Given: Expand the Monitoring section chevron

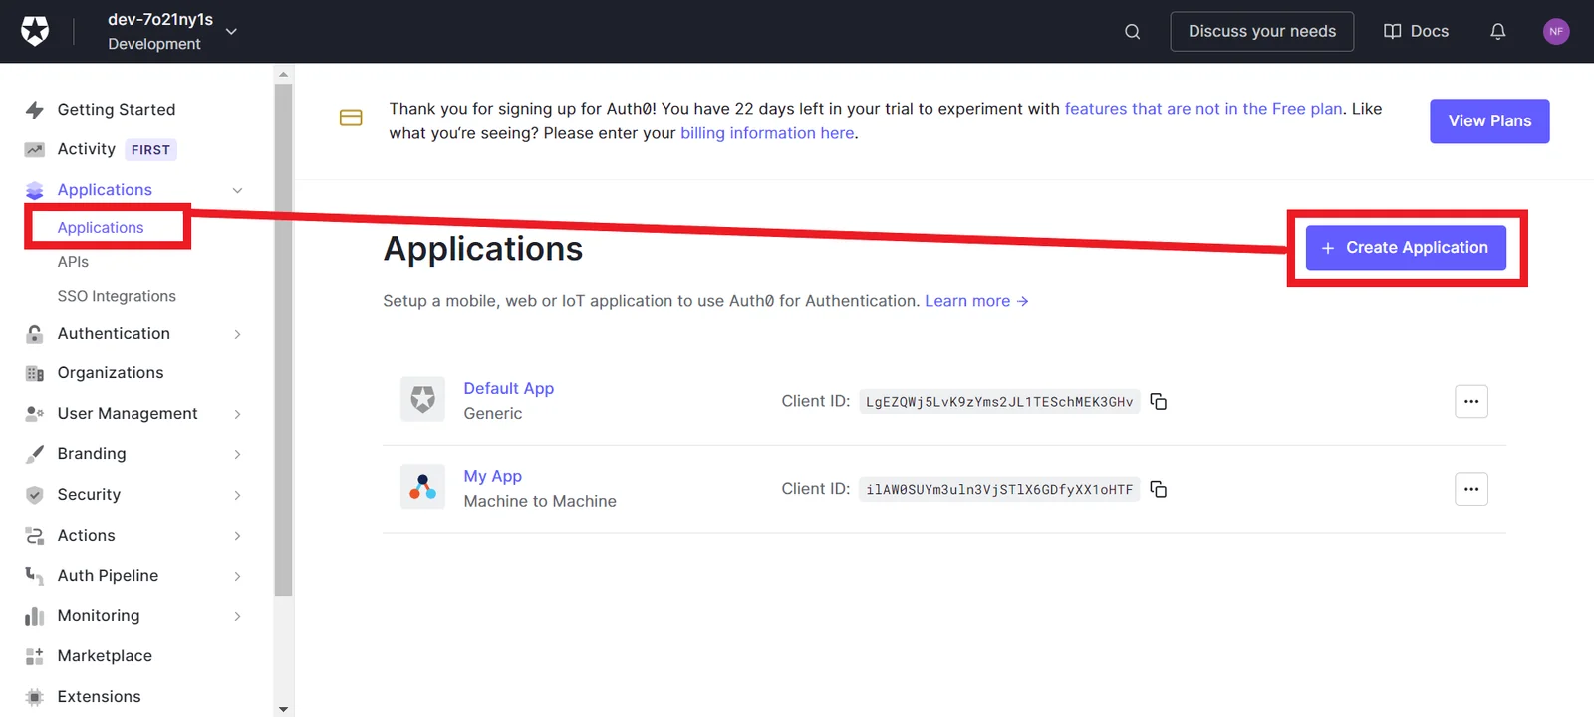Looking at the screenshot, I should coord(237,616).
